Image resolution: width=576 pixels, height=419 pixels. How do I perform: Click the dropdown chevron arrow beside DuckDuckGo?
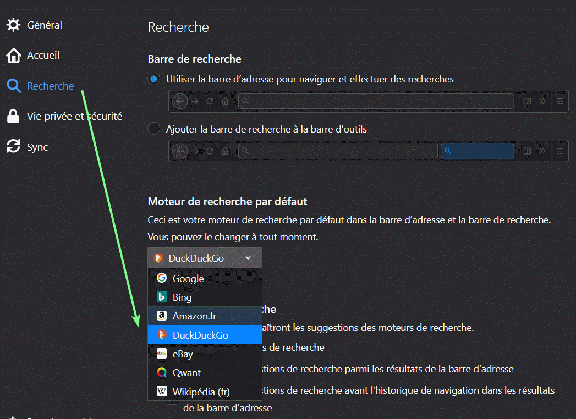[248, 258]
